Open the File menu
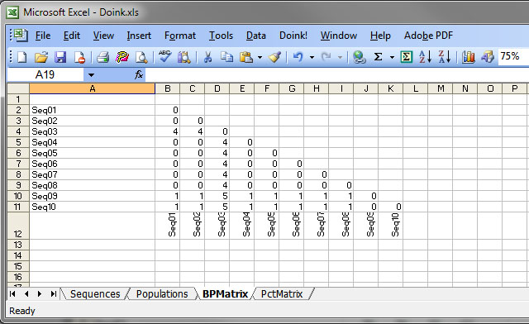 [x=43, y=36]
